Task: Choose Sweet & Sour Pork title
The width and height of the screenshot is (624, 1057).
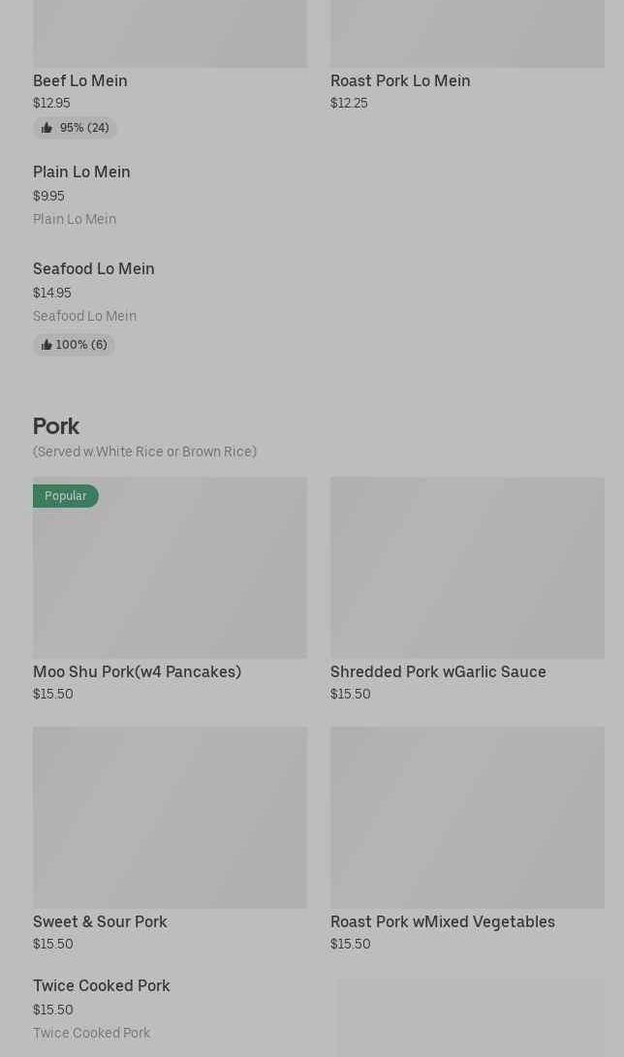Action: 100,921
